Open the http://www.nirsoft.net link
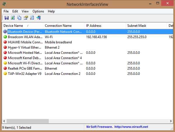The height and width of the screenshot is (132, 175). point(131,127)
